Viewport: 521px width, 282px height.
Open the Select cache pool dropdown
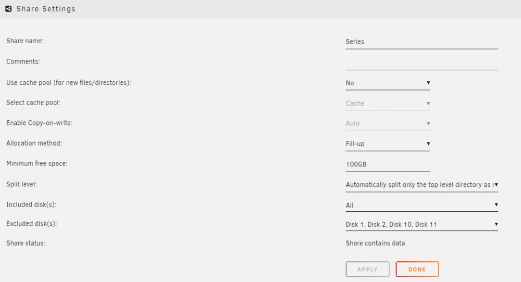click(x=388, y=103)
